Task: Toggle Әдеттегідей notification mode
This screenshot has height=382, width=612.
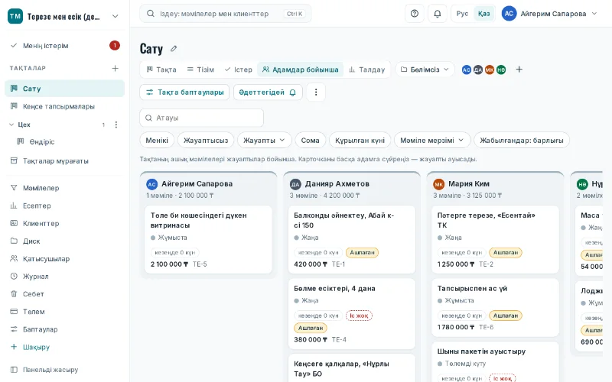Action: pyautogui.click(x=268, y=92)
